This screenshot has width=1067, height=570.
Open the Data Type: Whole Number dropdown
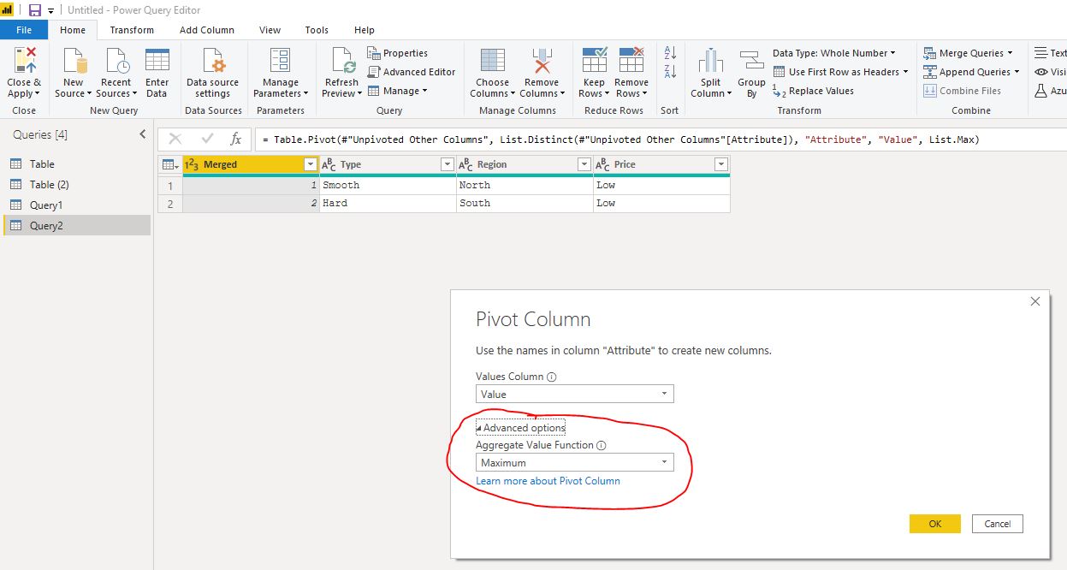pyautogui.click(x=834, y=53)
